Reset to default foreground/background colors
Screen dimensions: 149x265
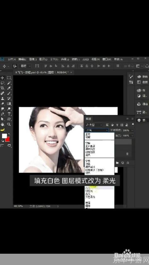[x=3, y=141]
